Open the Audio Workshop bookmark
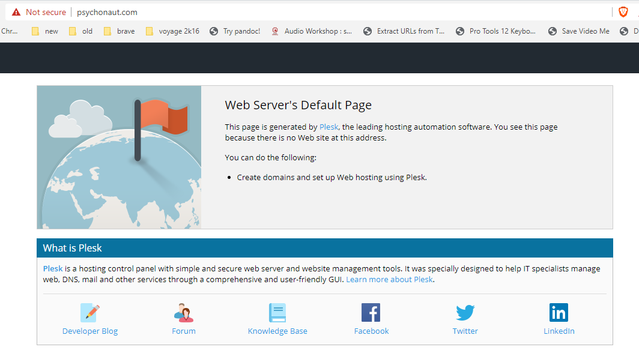This screenshot has width=639, height=359. tap(312, 31)
